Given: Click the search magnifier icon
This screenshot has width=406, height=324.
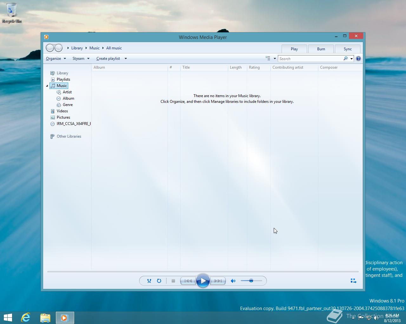Looking at the screenshot, I should (345, 59).
